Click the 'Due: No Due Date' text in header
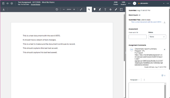This screenshot has width=170, height=98. pos(23,5)
